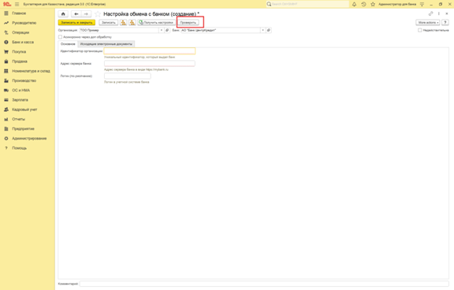Open the Организация value with its open icon
This screenshot has height=290, width=454.
point(167,30)
